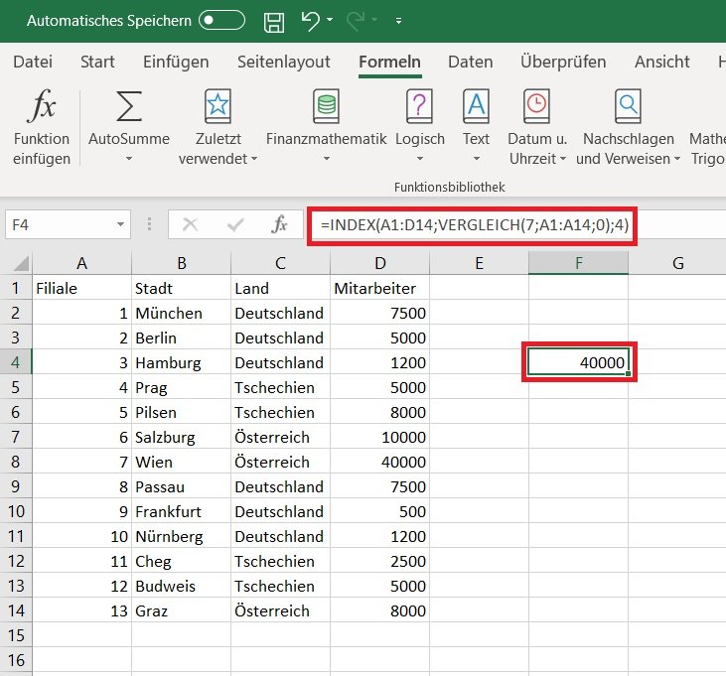
Task: Open Logisch functions question mark icon
Action: click(x=420, y=105)
